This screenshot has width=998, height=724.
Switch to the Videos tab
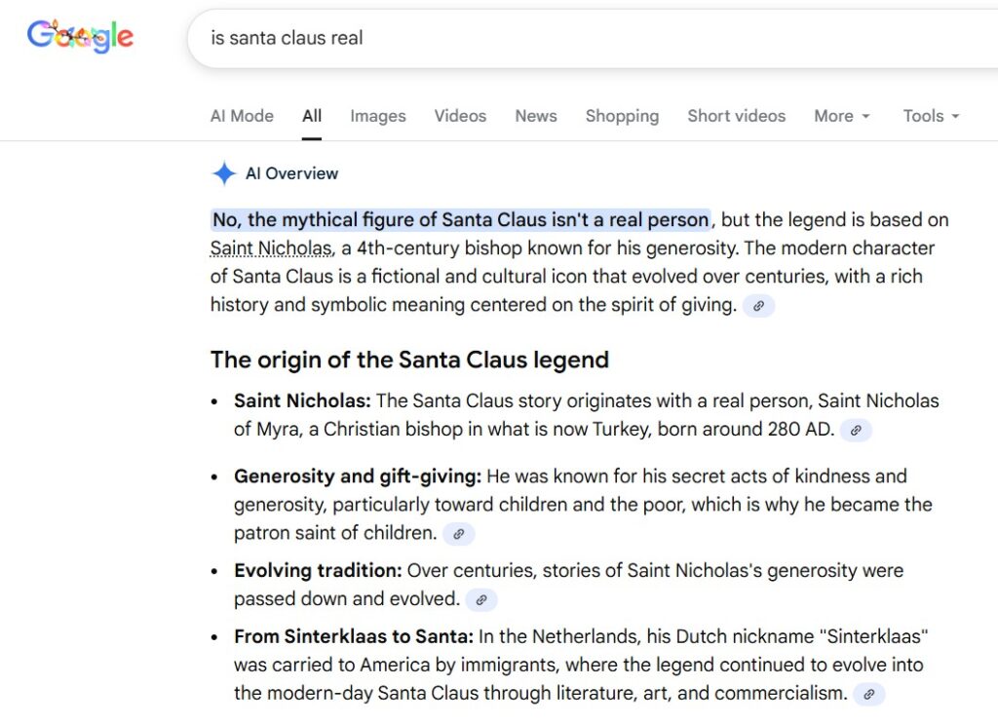click(x=459, y=116)
